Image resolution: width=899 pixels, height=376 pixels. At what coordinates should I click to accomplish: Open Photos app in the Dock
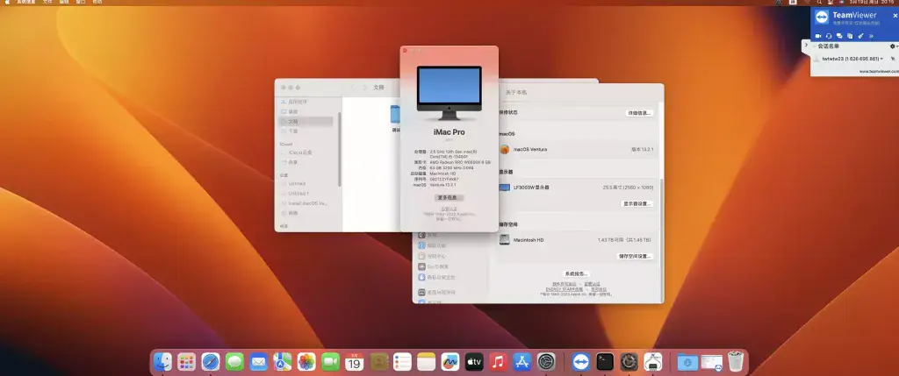(x=306, y=361)
